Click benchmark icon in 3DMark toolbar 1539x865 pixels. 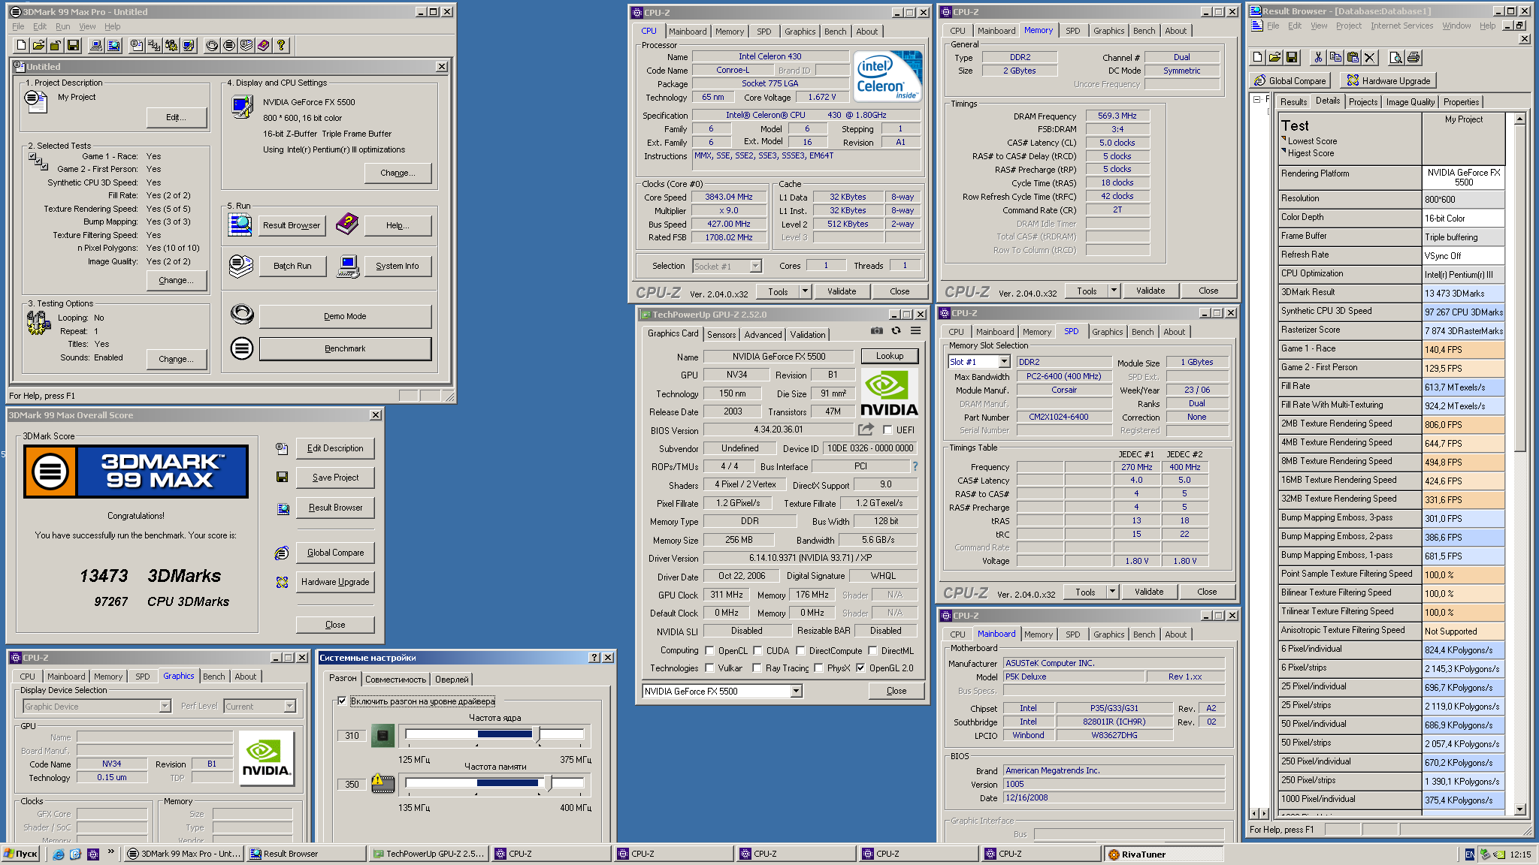[x=229, y=46]
